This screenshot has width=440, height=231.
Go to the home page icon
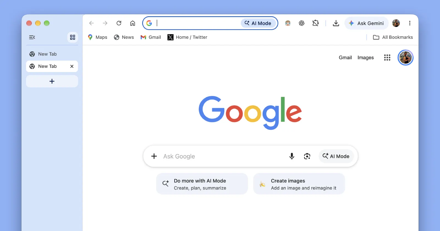(x=133, y=23)
